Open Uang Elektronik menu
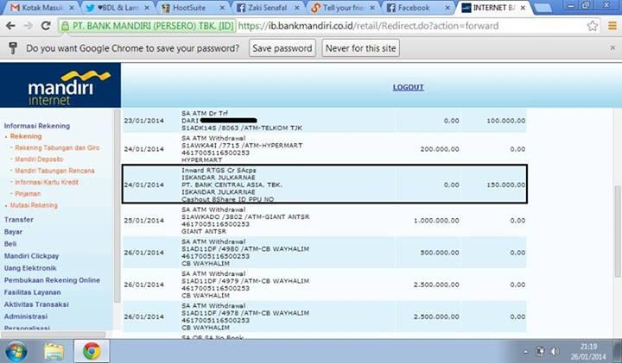622x363 pixels. [30, 268]
